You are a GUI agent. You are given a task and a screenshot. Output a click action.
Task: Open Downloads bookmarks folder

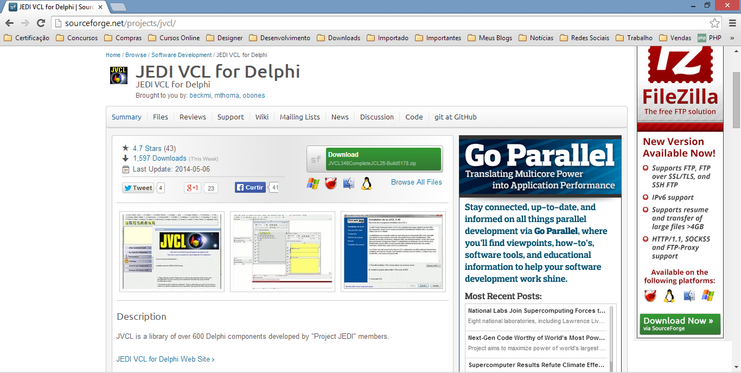[338, 38]
